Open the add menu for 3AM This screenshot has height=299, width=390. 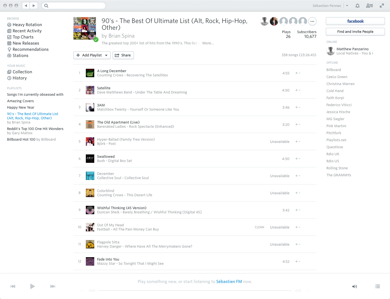point(298,108)
